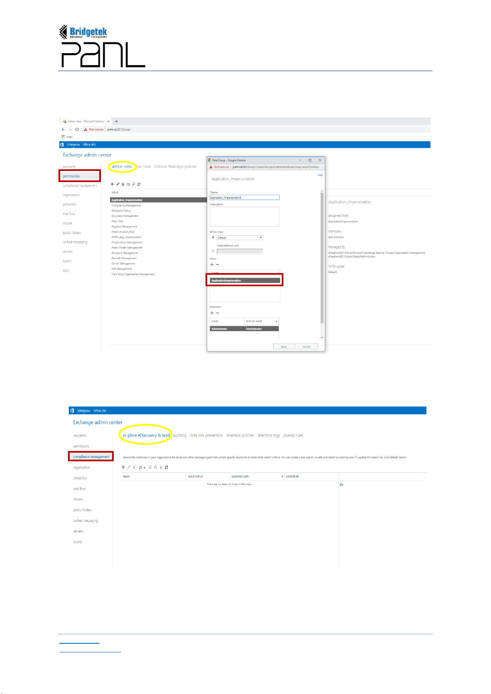Click the trash icon in the eDiscovery toolbar
The height and width of the screenshot is (694, 491).
coord(134,467)
